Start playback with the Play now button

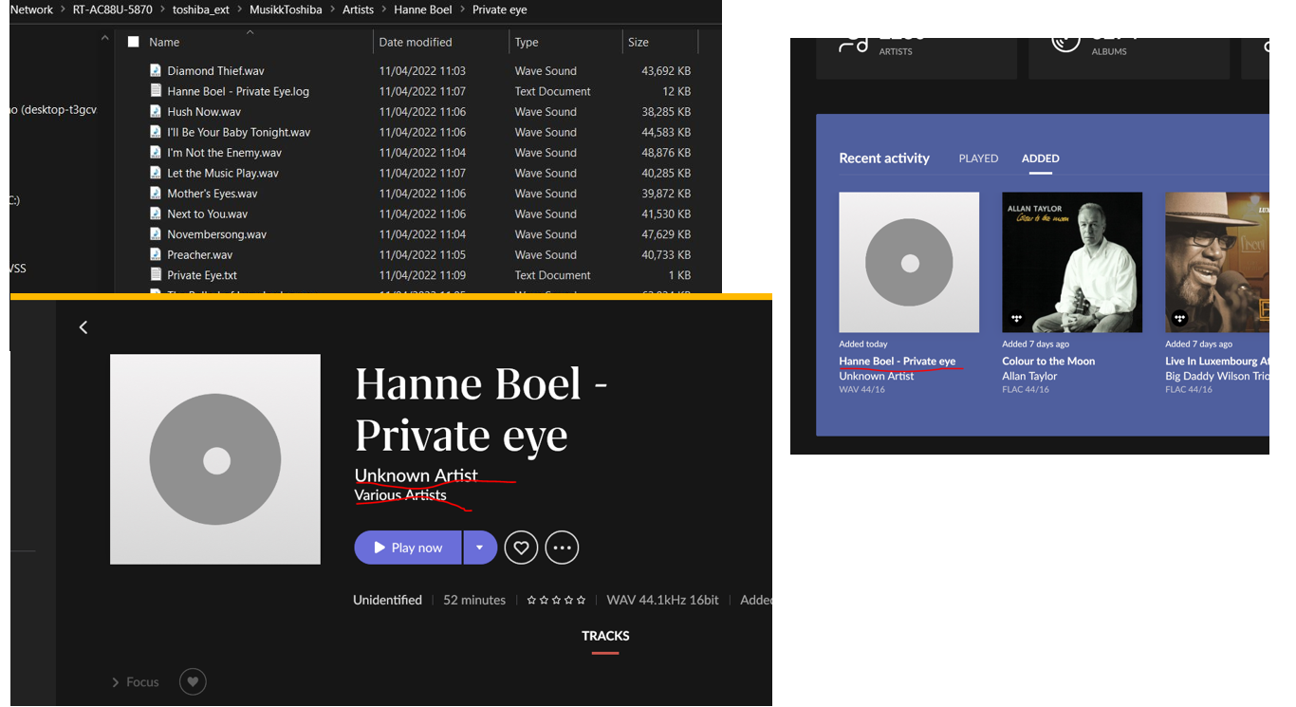click(x=408, y=548)
